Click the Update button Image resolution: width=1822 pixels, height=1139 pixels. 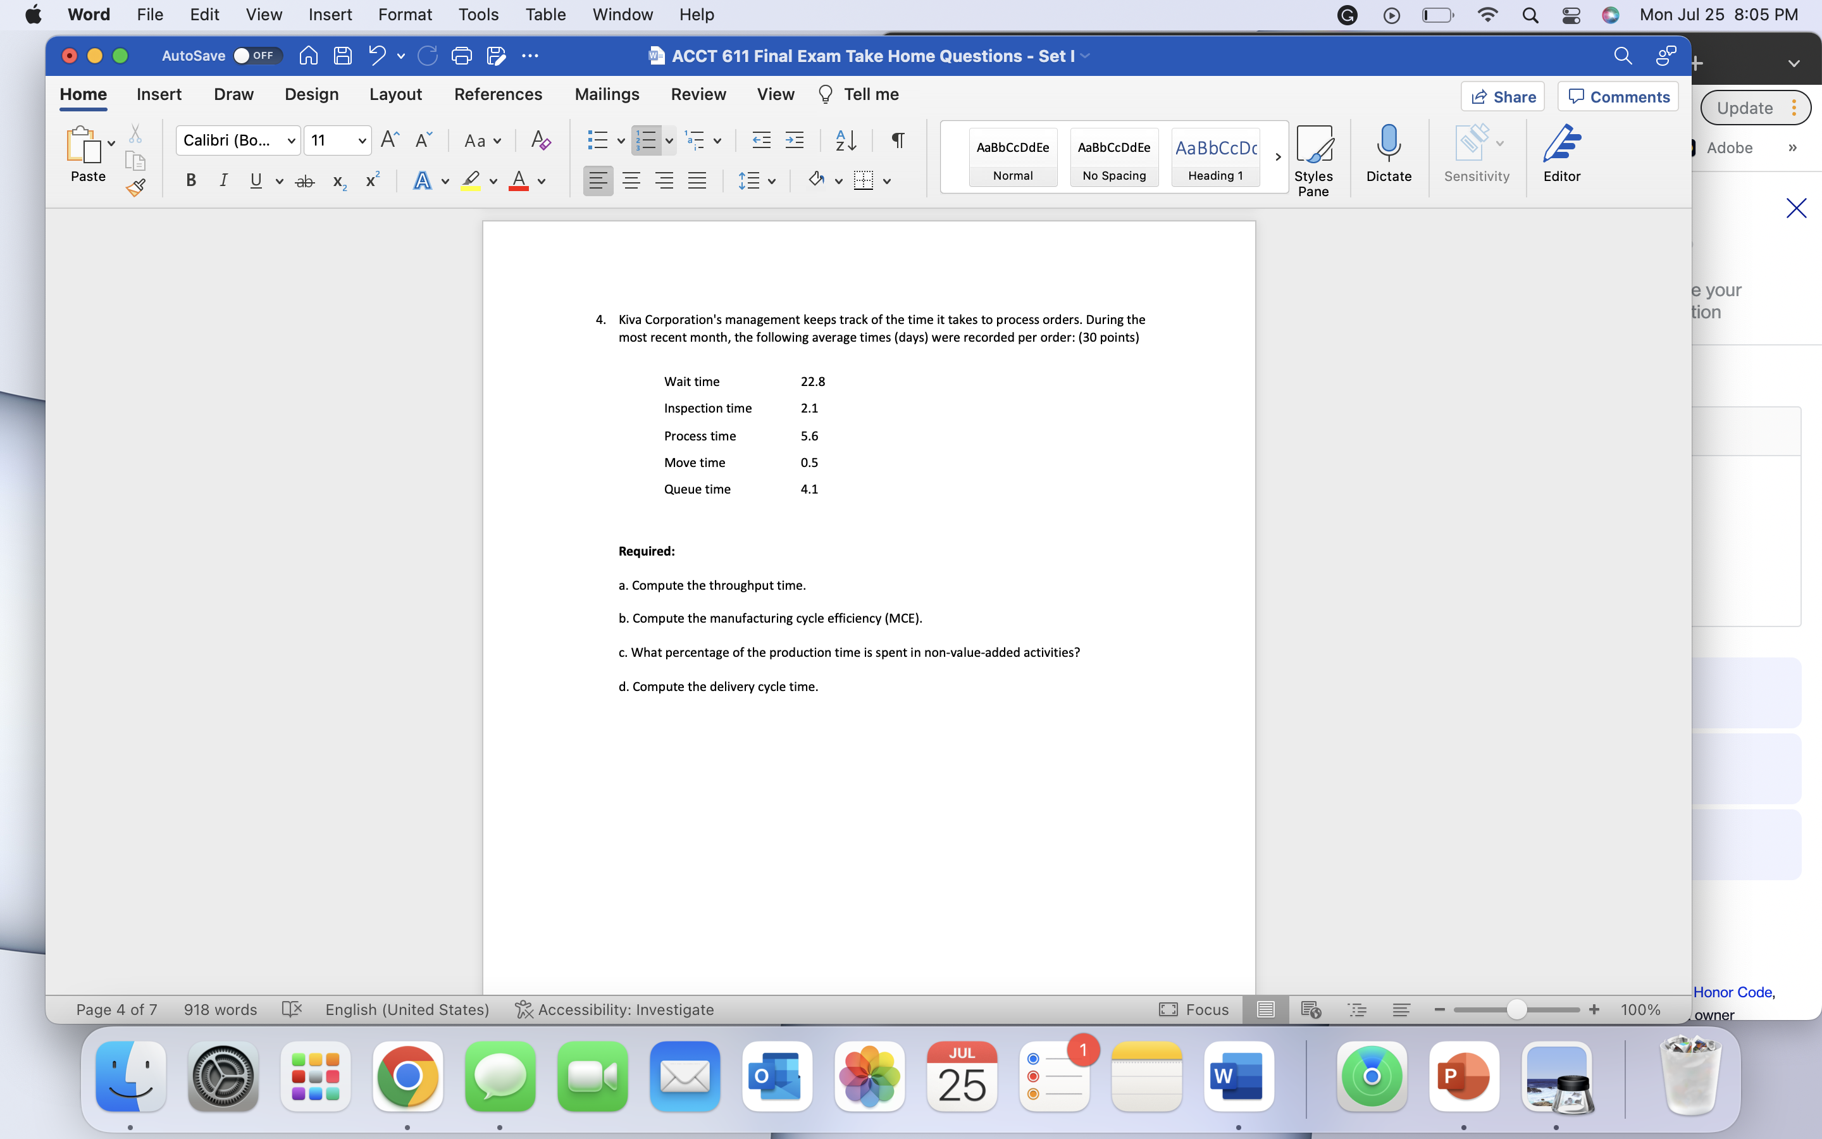[x=1745, y=108]
